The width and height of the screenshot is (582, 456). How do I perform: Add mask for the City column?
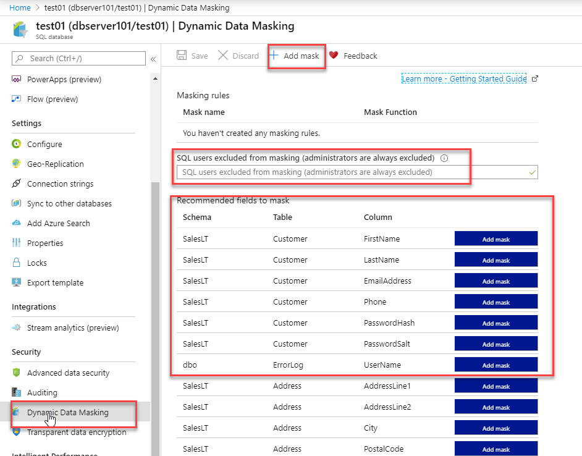coord(496,428)
